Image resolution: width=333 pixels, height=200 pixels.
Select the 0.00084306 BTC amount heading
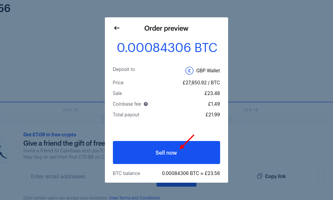tap(167, 47)
